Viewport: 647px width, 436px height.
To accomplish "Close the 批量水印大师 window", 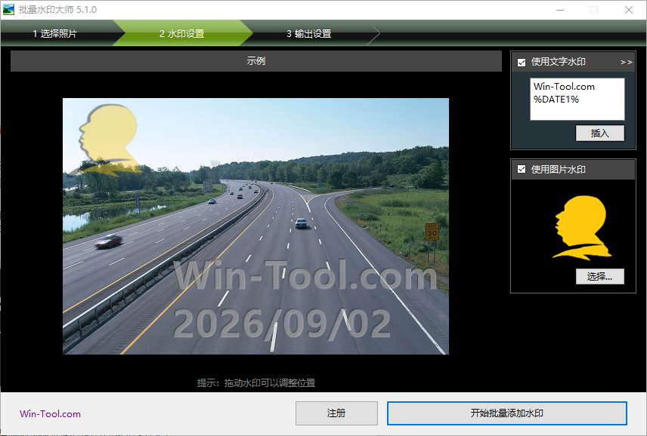I will [629, 10].
